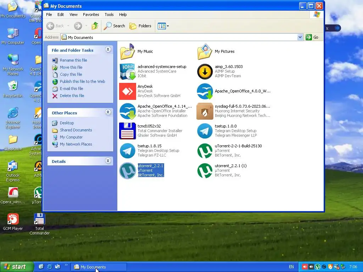Screen dimensions: 363x272
Task: Open the Favorites menu
Action: click(x=91, y=15)
